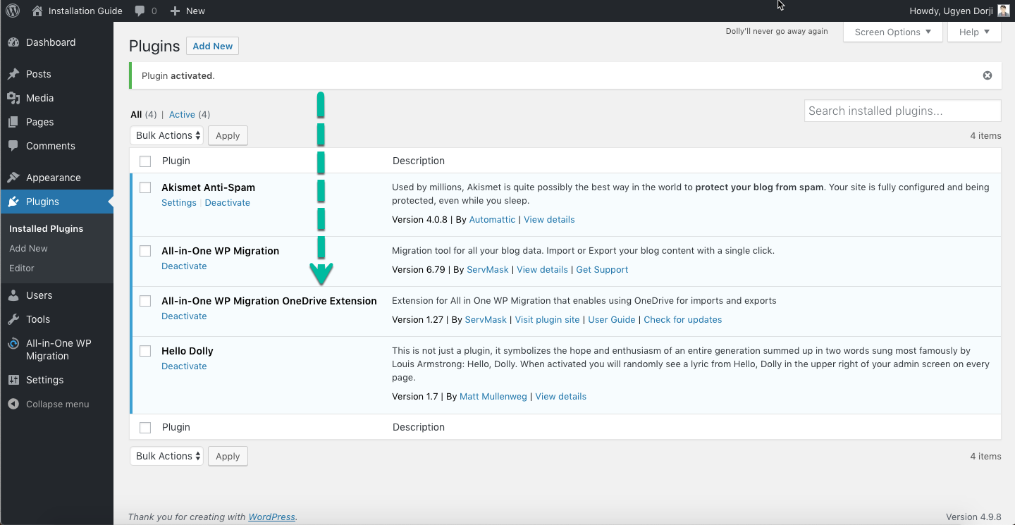Click the Add New button beside Plugins heading
Image resolution: width=1015 pixels, height=525 pixels.
coord(212,46)
